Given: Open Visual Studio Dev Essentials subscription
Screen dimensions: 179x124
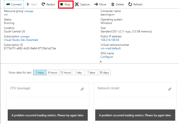Looking at the screenshot, I should [x=21, y=40].
